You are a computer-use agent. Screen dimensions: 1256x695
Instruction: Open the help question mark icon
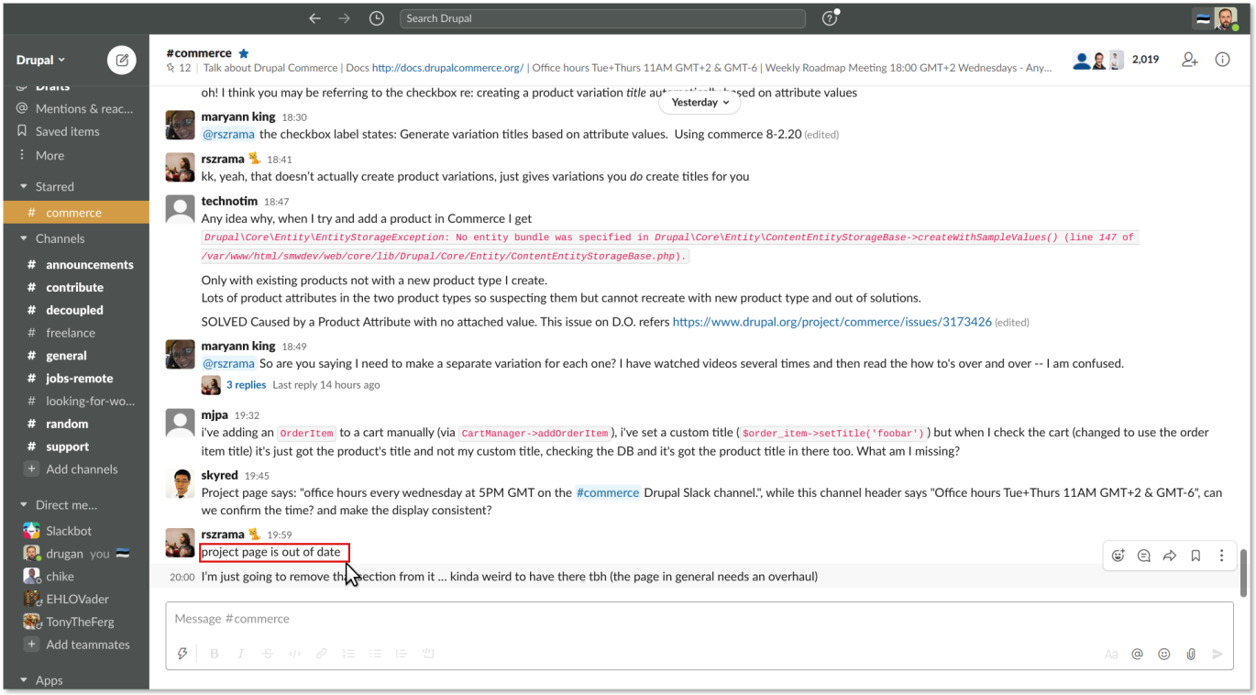coord(830,18)
